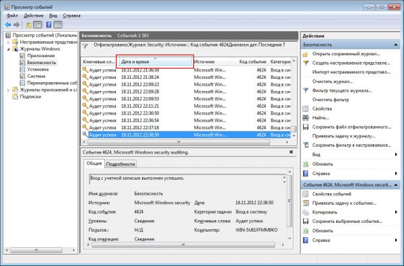Click the event list vertical scrollbar down arrow

pos(294,135)
